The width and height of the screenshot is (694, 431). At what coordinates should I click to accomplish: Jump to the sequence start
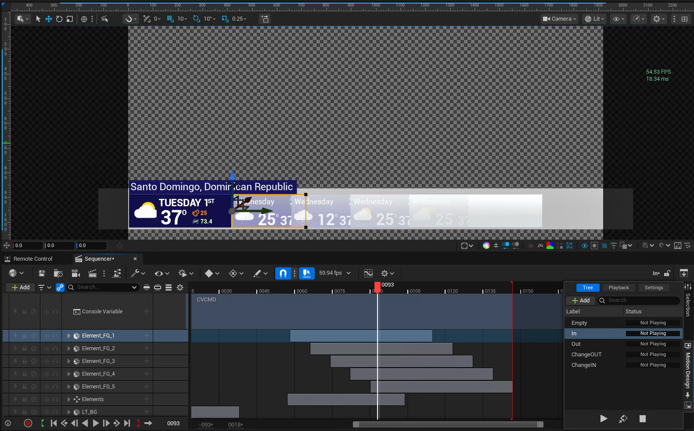coord(54,423)
